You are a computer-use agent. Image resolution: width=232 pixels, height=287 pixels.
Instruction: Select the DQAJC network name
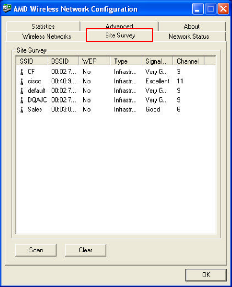[x=37, y=100]
